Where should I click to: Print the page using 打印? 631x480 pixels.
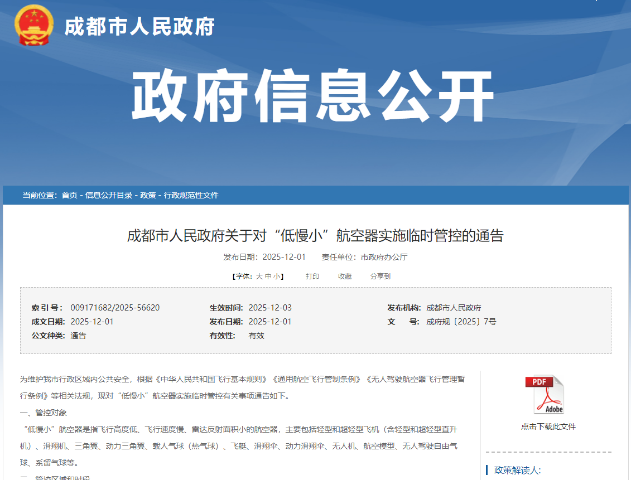tap(312, 277)
